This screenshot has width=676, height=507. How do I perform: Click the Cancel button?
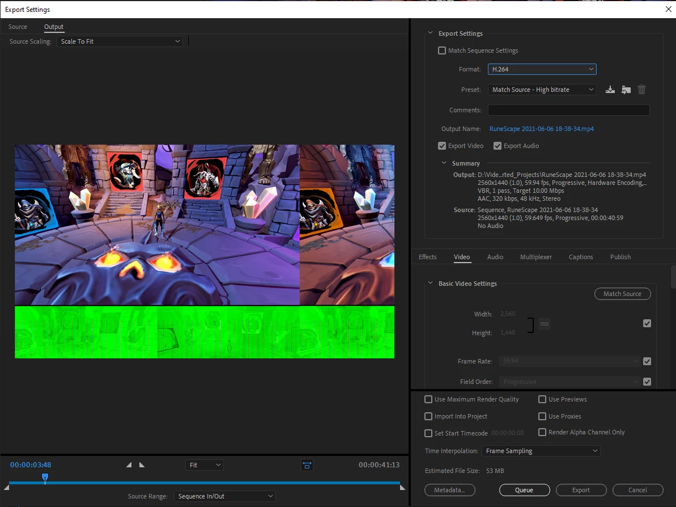[637, 490]
